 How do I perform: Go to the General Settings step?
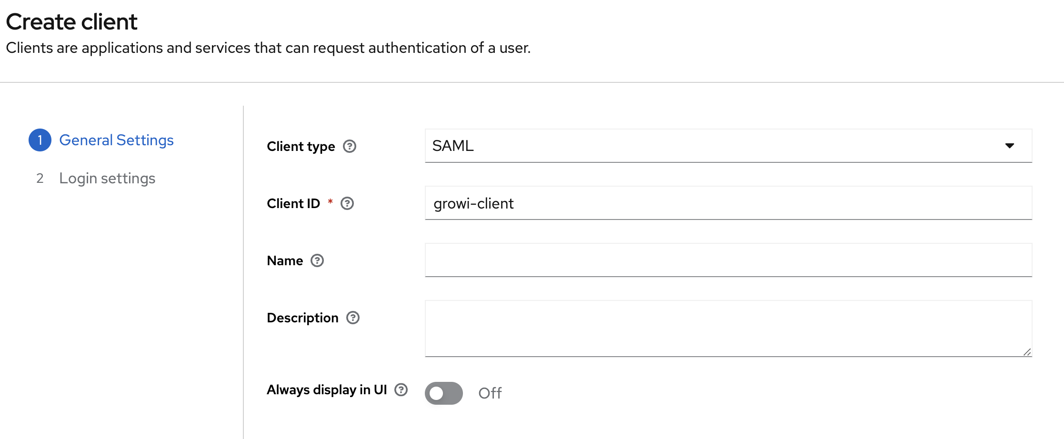pos(116,140)
